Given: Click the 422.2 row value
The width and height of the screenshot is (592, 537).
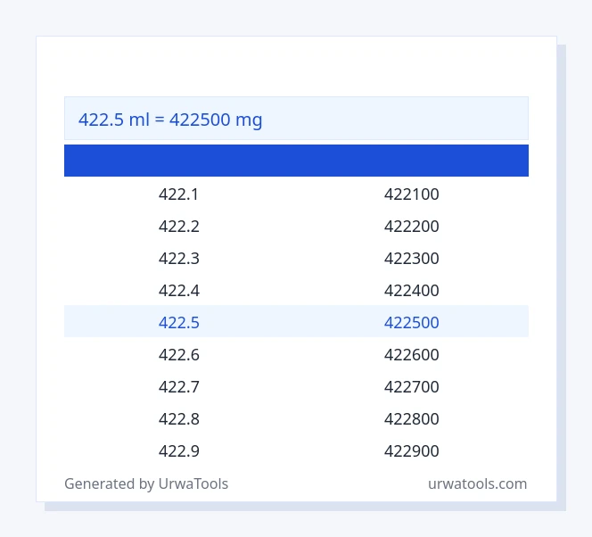Looking at the screenshot, I should point(178,227).
